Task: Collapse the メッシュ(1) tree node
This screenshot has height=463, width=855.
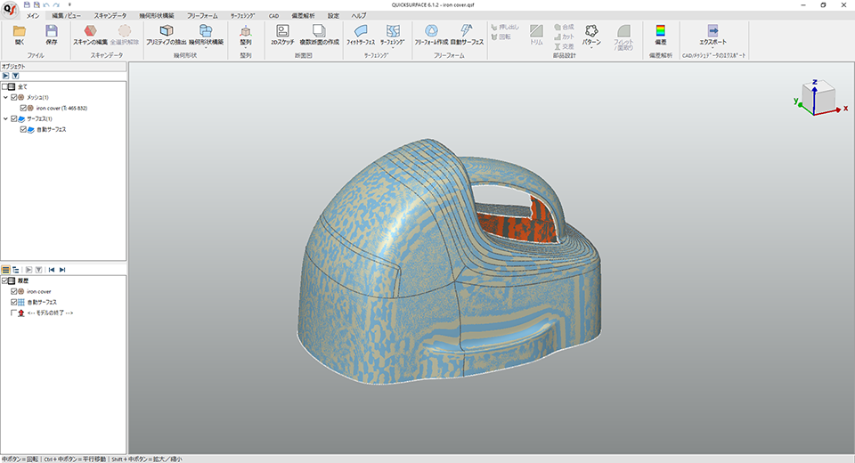Action: pyautogui.click(x=5, y=97)
